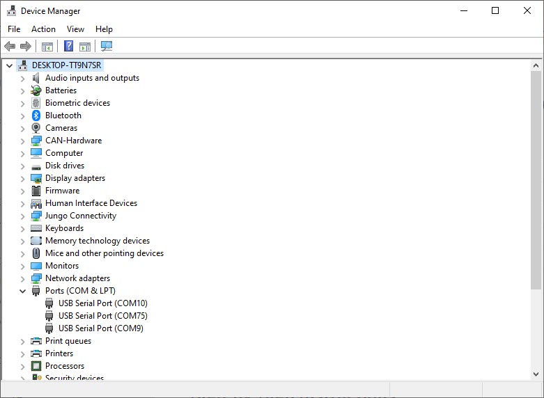This screenshot has width=544, height=398.
Task: Select the Cameras label
Action: click(61, 128)
